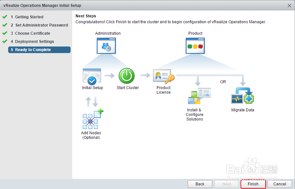The height and width of the screenshot is (189, 295).
Task: Click the Initial Setup label
Action: [93, 88]
